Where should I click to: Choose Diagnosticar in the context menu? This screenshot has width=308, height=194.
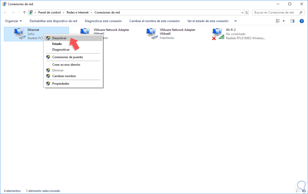(x=73, y=50)
